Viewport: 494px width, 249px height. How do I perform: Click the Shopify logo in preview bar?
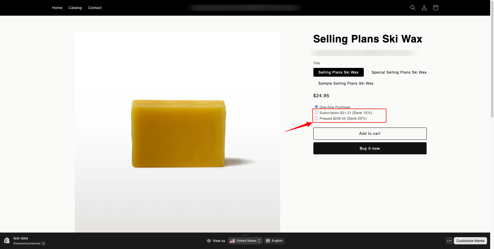(7, 241)
